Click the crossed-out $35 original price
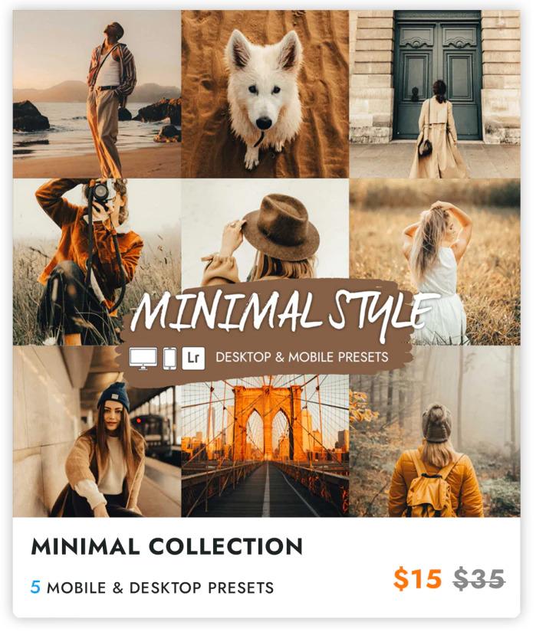 tap(479, 579)
